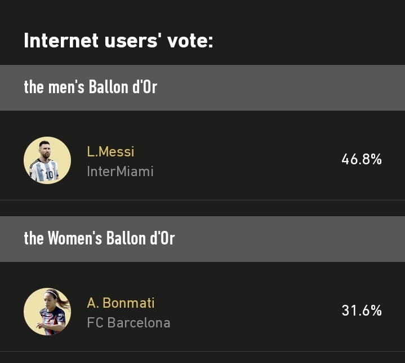Open the L.Messi player name
Screen dimensions: 405x363
110,152
